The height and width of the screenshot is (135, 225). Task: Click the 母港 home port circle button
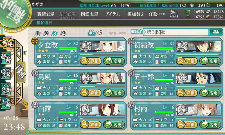coord(21,73)
